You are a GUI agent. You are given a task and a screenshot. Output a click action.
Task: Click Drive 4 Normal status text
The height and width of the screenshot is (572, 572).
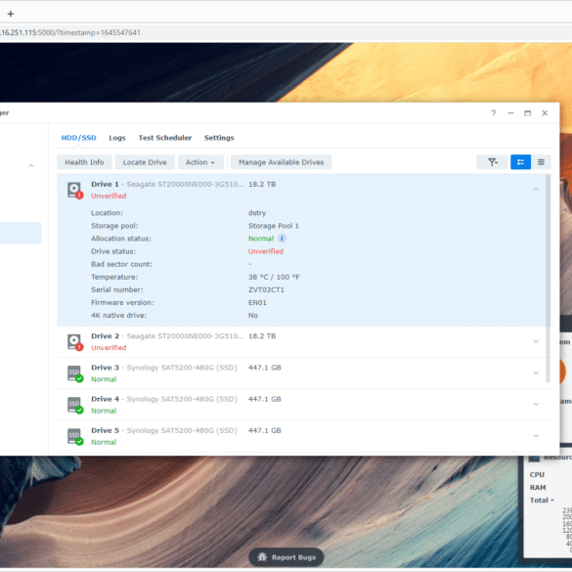click(x=104, y=411)
